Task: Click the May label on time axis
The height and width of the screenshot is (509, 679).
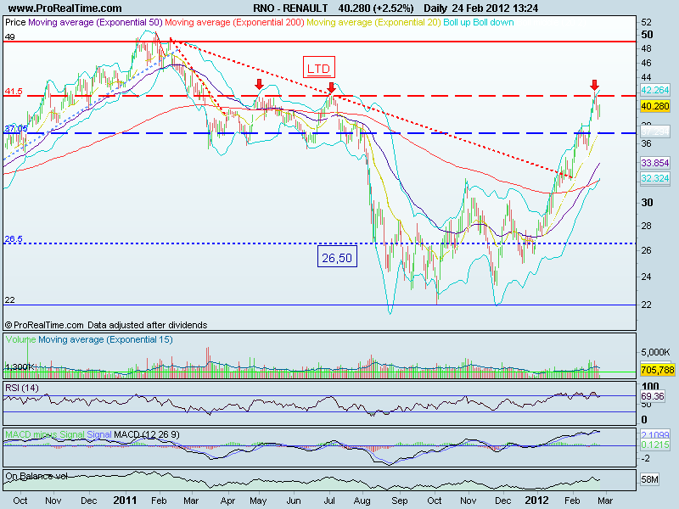Action: (258, 501)
